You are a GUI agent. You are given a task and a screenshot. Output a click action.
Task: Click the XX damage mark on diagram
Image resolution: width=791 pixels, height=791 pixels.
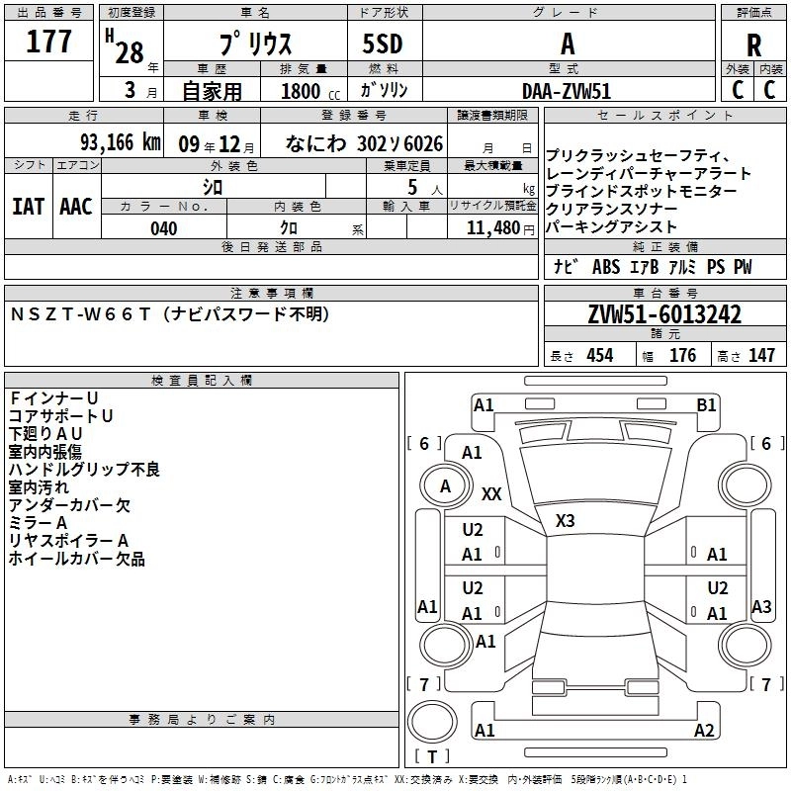491,493
